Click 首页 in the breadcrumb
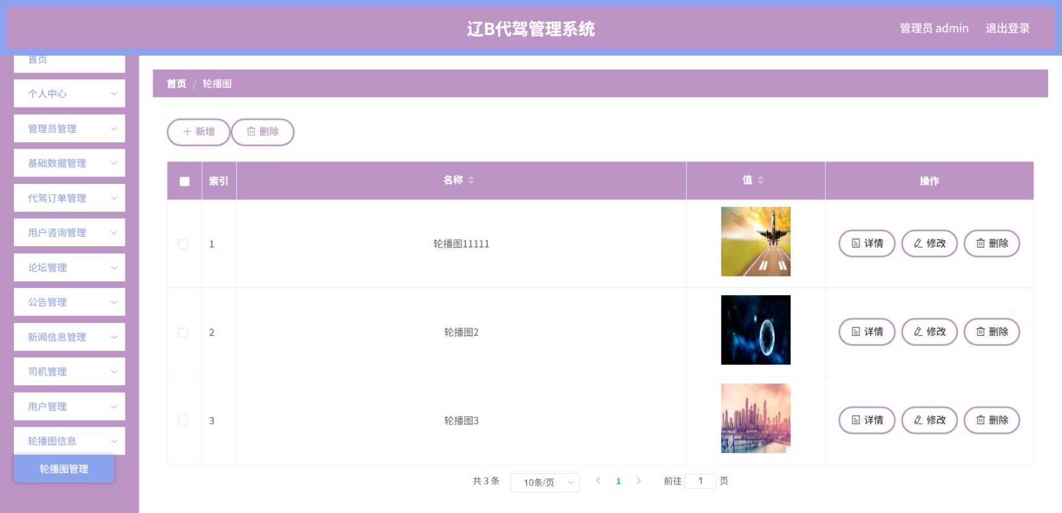Viewport: 1062px width, 513px height. click(x=176, y=83)
